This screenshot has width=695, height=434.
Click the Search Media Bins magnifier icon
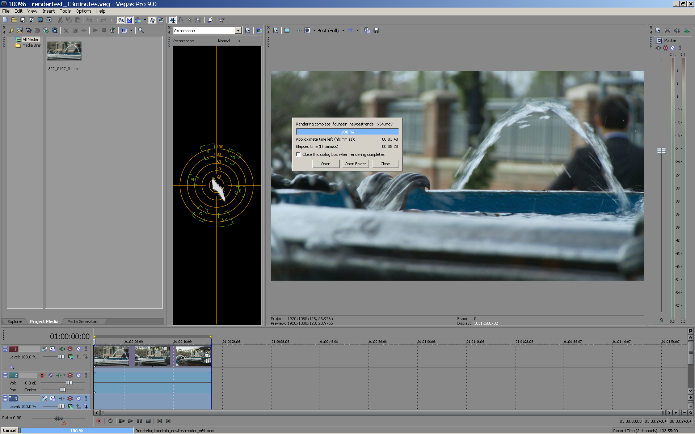141,31
